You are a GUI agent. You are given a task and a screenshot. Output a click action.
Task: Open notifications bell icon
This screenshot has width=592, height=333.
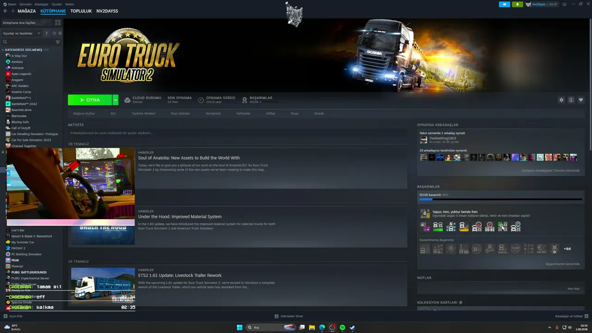[x=518, y=4]
